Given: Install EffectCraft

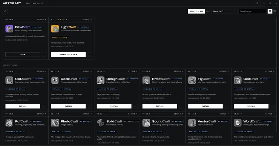Looking at the screenshot, I should (160, 106).
